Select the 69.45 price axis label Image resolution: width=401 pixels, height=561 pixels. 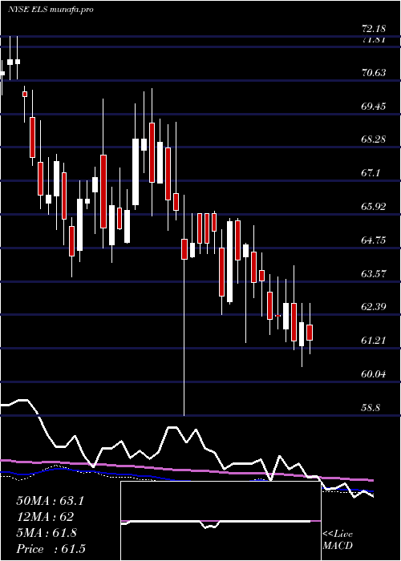374,107
